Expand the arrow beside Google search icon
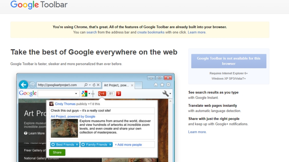This screenshot has width=289, height=162. pos(89,94)
